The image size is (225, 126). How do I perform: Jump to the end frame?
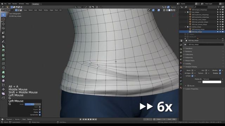(x=96, y=119)
